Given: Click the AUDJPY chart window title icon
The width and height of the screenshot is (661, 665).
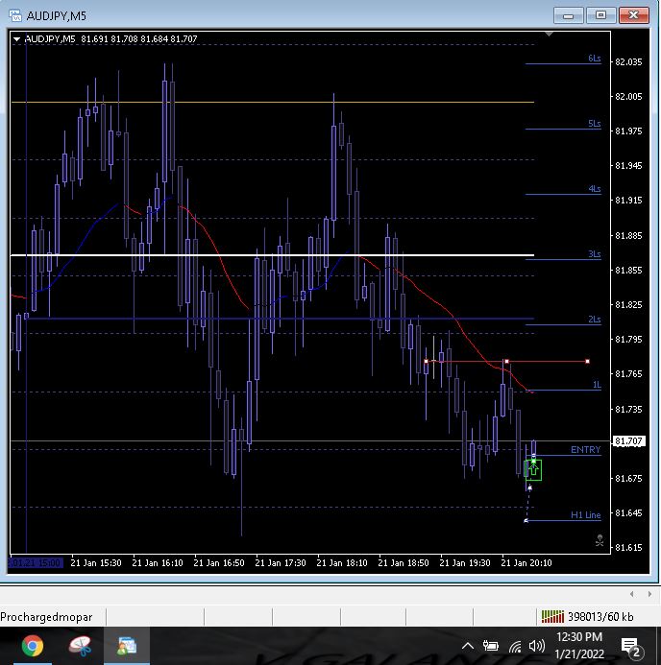Looking at the screenshot, I should [14, 14].
